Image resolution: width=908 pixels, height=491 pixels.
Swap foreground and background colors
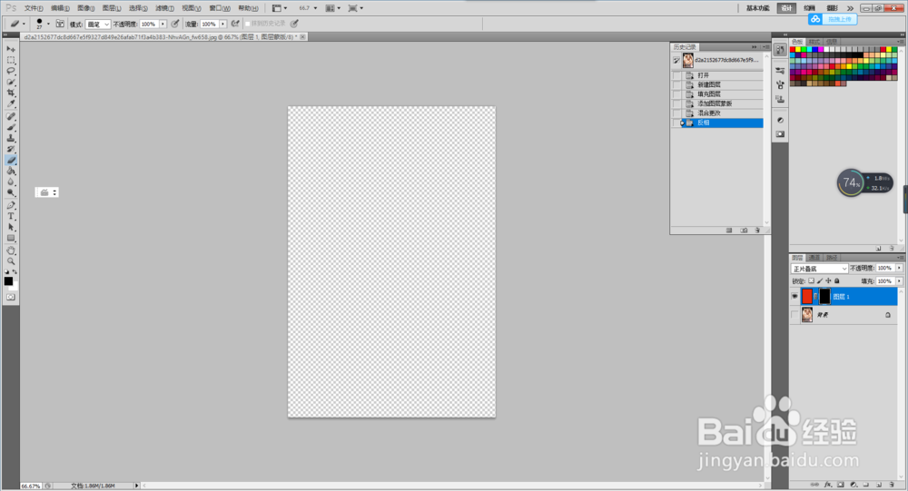[x=15, y=271]
